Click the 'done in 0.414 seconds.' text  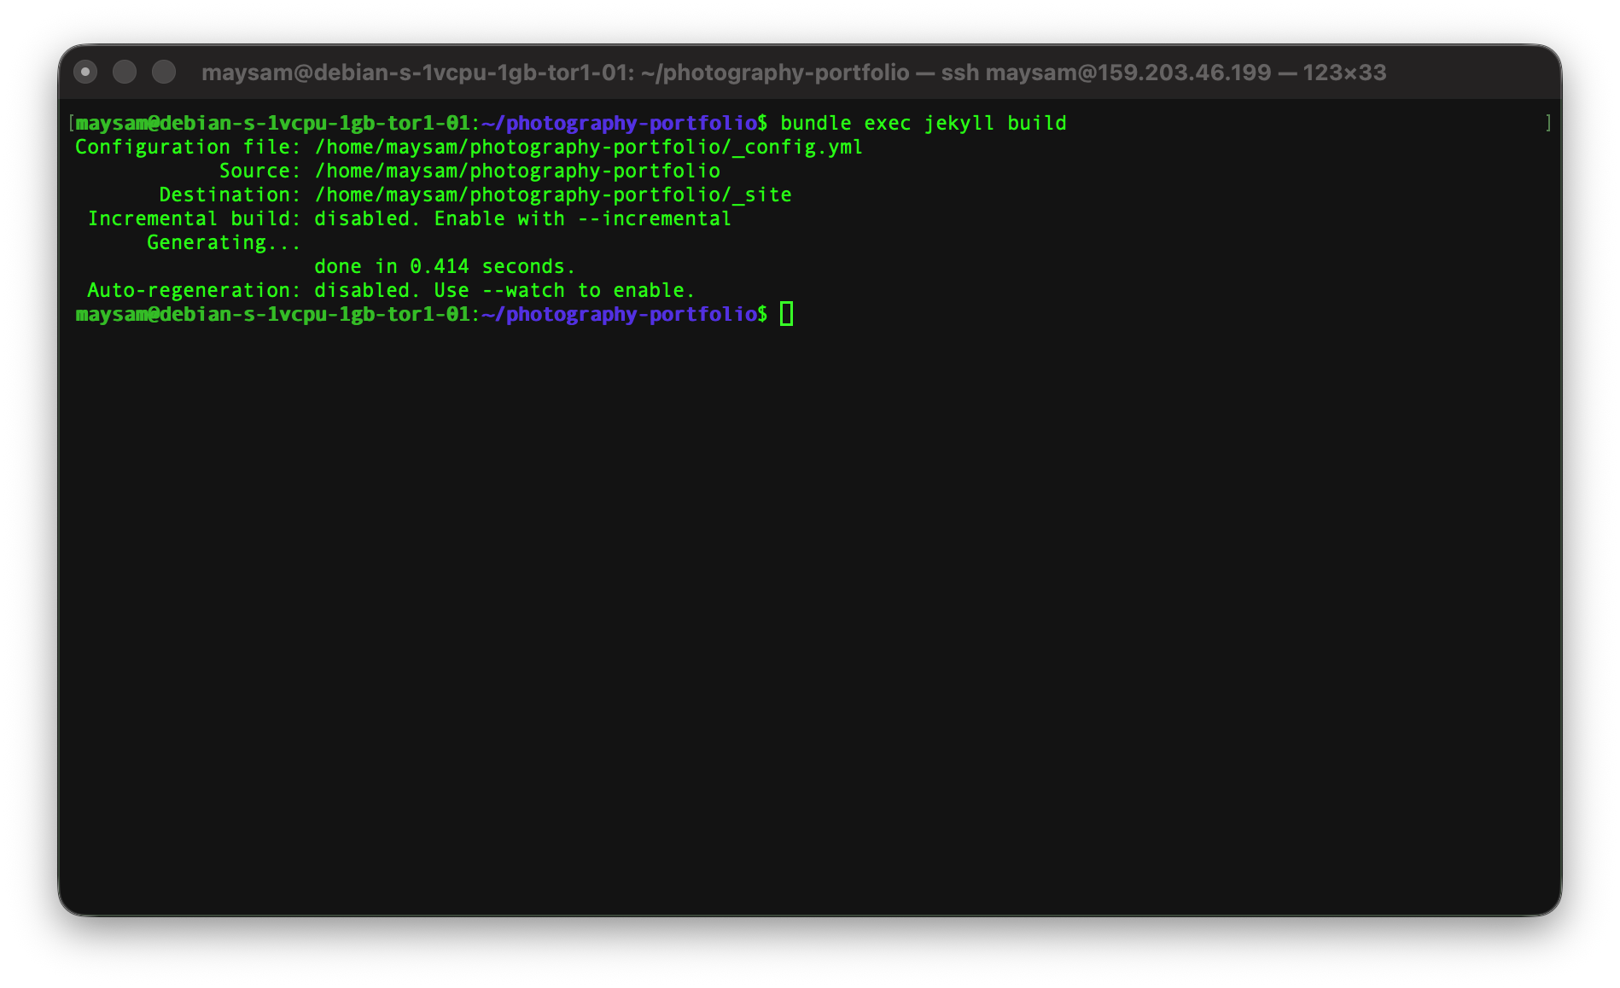[445, 266]
